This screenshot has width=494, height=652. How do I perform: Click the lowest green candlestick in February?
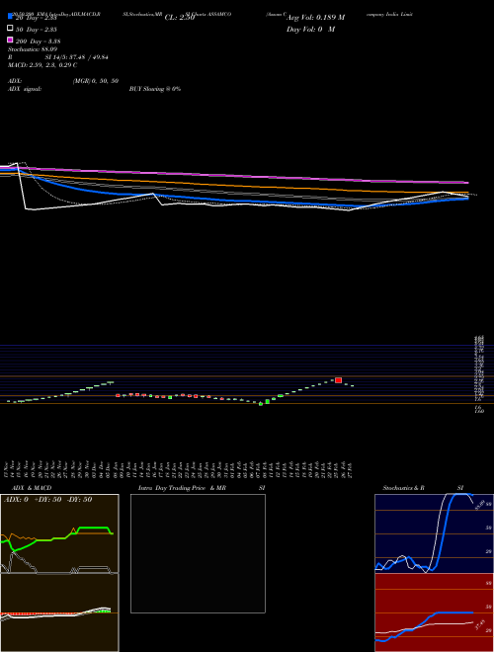click(261, 404)
